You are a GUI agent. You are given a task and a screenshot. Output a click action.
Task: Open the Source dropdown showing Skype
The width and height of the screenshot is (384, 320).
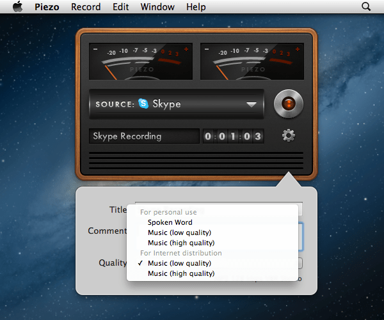177,104
